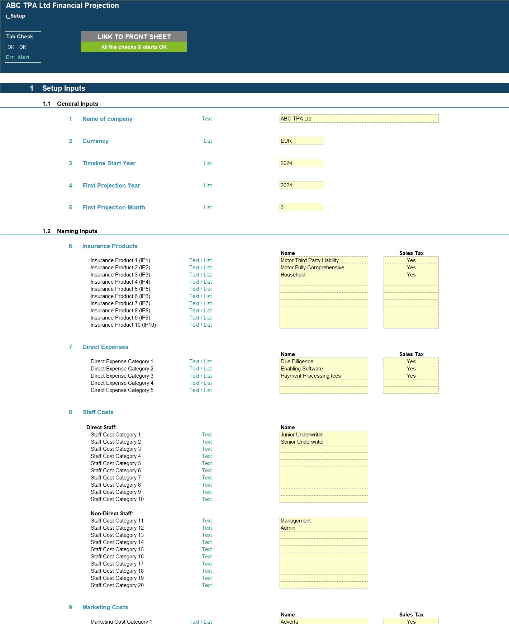Open Sales Tax cell for Payment Processing fees
Viewport: 509px width, 624px height.
(x=411, y=376)
